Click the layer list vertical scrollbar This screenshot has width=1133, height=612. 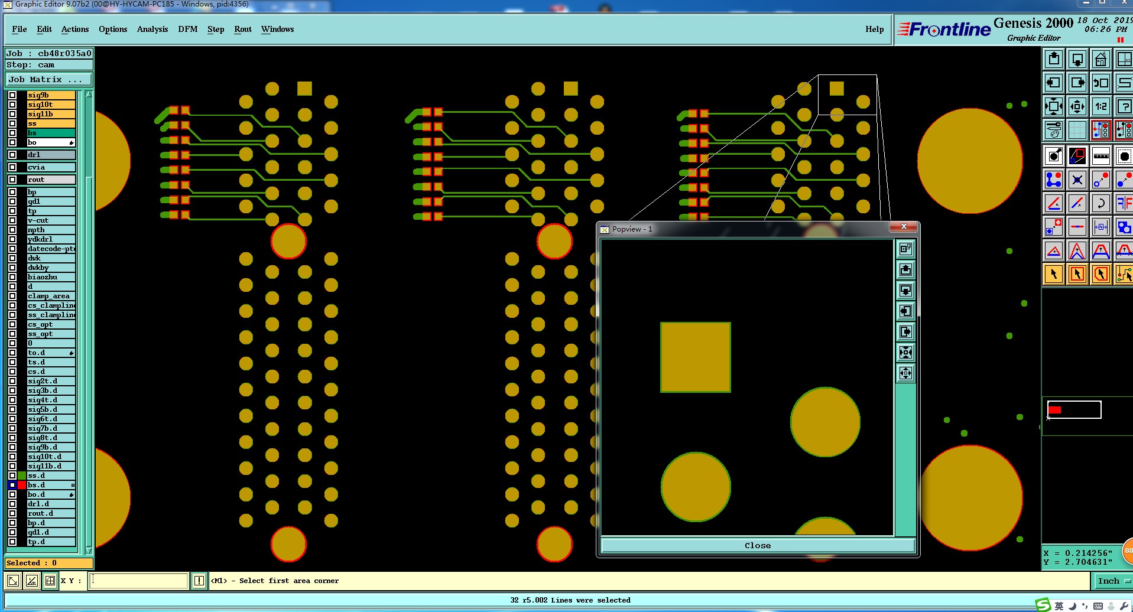pyautogui.click(x=89, y=322)
